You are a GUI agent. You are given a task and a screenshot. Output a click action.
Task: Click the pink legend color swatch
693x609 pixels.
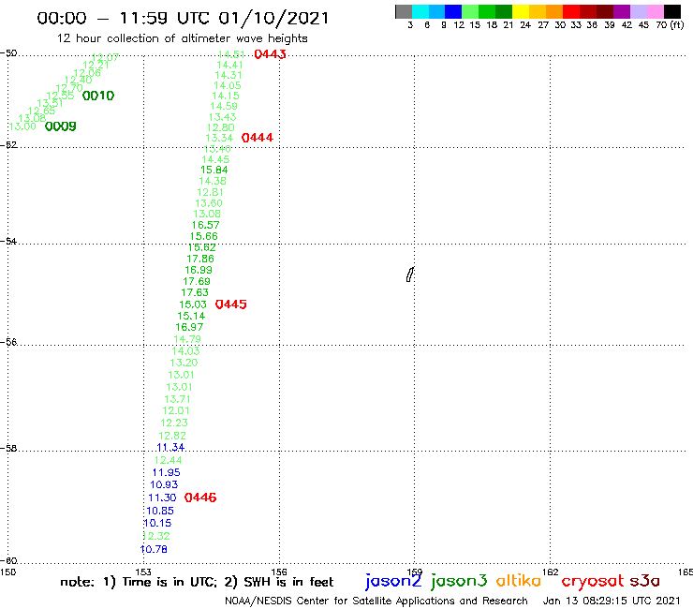pos(656,11)
